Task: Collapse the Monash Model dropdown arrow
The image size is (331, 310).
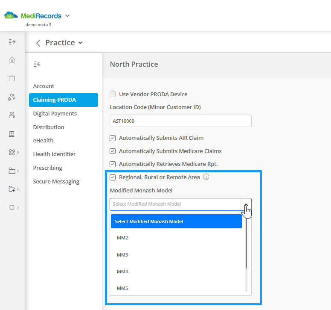Action: pyautogui.click(x=246, y=204)
